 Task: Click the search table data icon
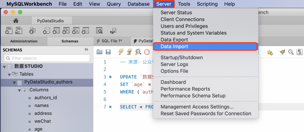pos(99,30)
